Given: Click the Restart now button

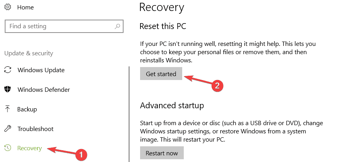Looking at the screenshot, I should (162, 153).
